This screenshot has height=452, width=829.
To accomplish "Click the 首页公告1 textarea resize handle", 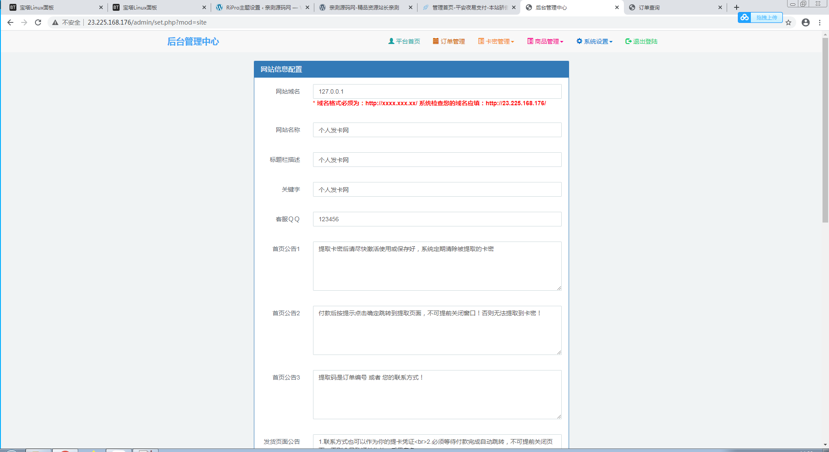I will 559,288.
